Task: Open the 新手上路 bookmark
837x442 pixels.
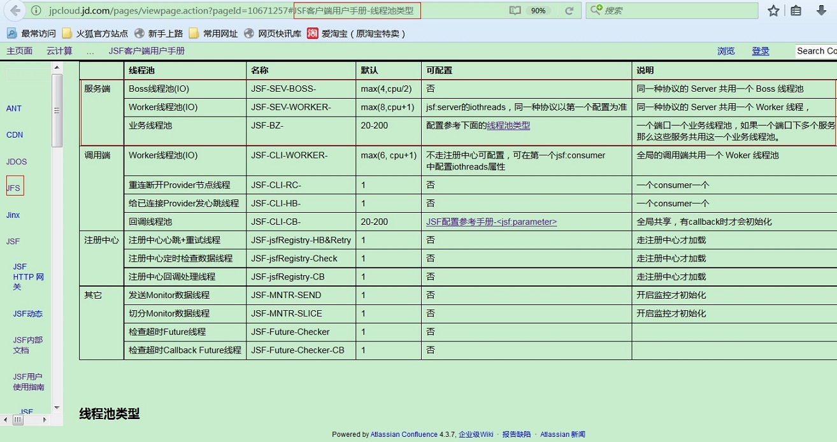Action: click(159, 34)
